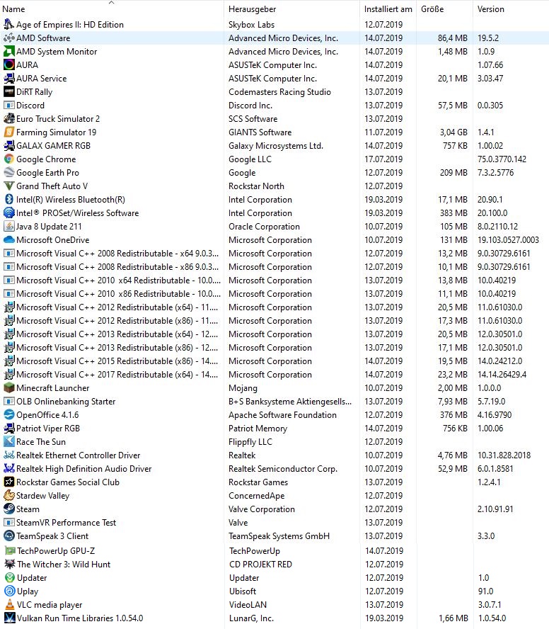Click the CD PROJEKT RED publisher cell
549x629 pixels.
point(260,565)
